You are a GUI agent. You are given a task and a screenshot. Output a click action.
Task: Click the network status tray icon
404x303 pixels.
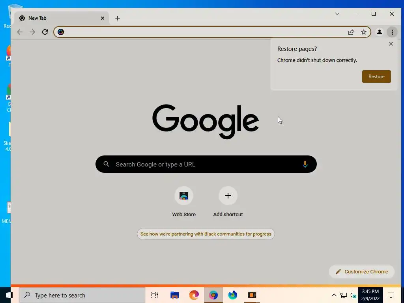(344, 295)
